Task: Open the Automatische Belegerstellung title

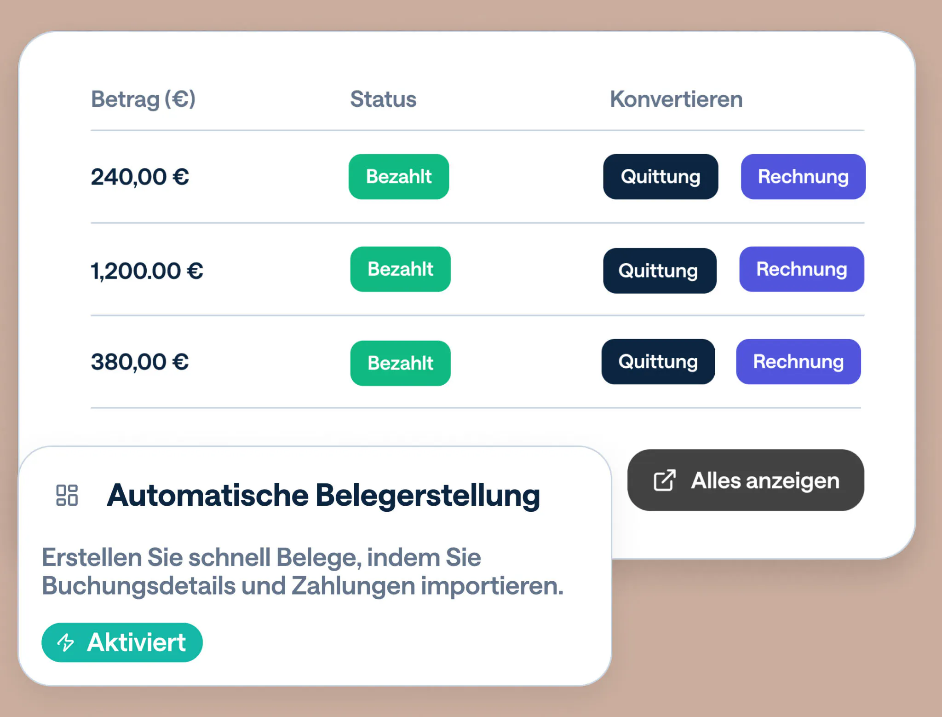Action: pyautogui.click(x=323, y=495)
